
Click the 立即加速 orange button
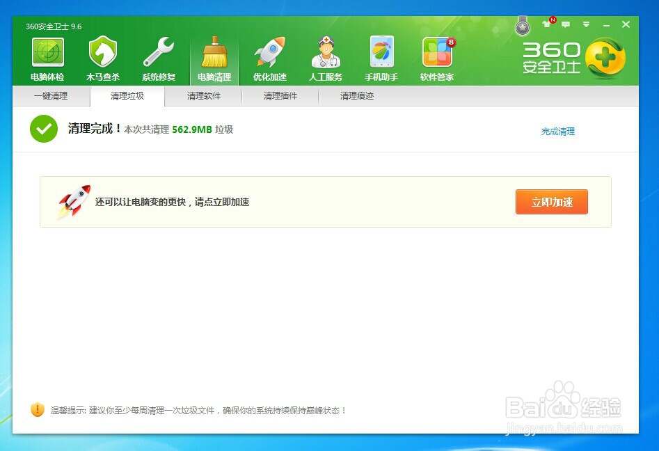point(551,202)
